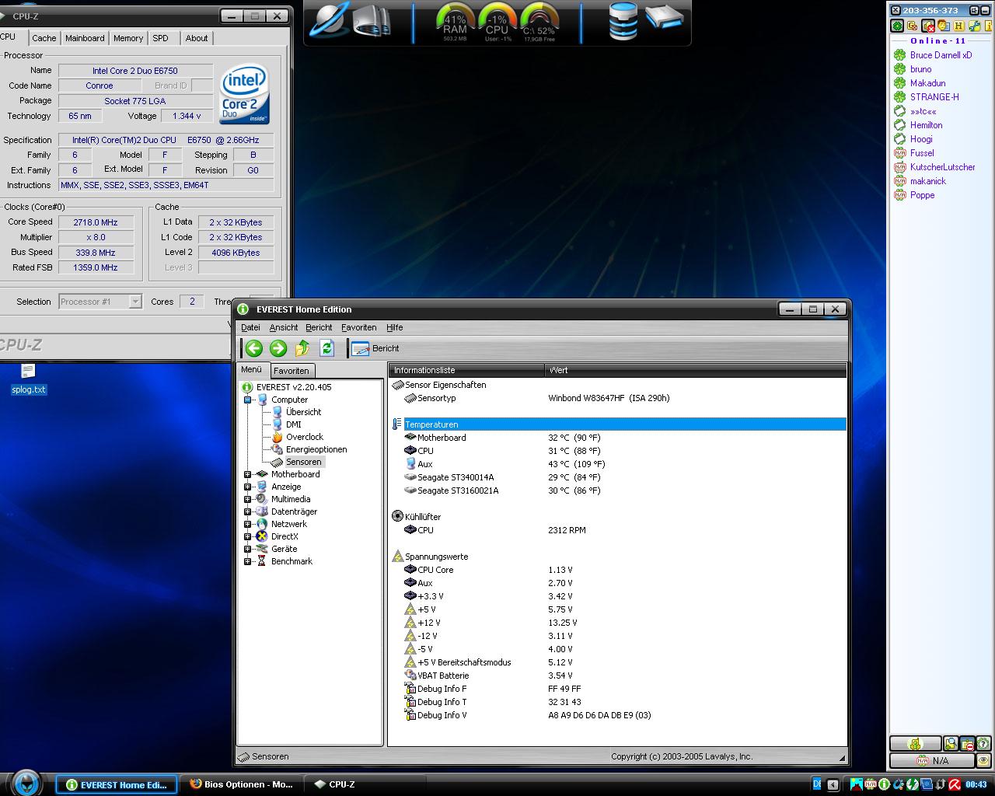Click the Alienware start button
Viewport: 995px width, 796px height.
coord(26,783)
